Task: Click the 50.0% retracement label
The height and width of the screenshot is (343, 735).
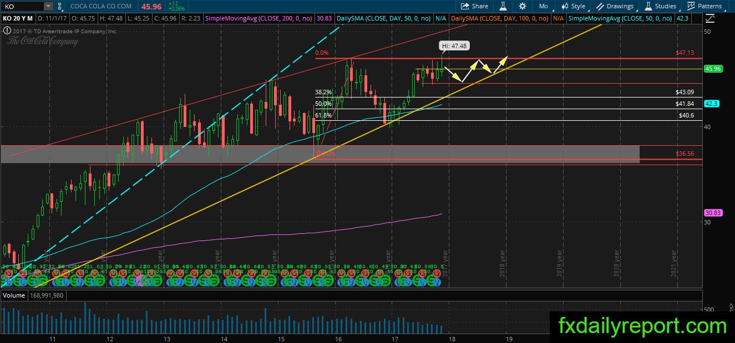Action: pyautogui.click(x=323, y=104)
